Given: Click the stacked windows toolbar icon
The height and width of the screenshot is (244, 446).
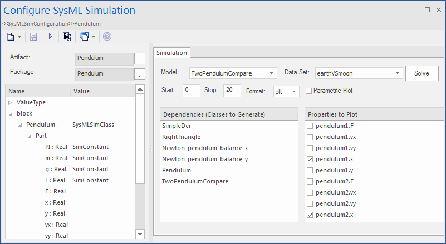Looking at the screenshot, I should click(84, 37).
